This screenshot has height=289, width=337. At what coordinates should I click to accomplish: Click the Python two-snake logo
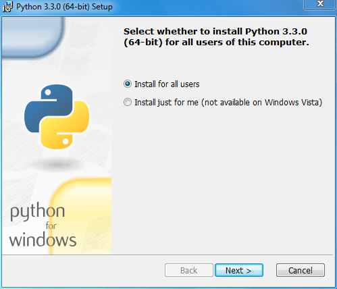coord(57,117)
